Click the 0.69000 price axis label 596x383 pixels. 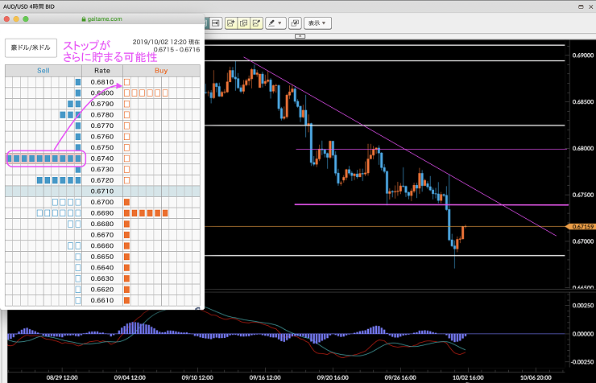click(582, 56)
